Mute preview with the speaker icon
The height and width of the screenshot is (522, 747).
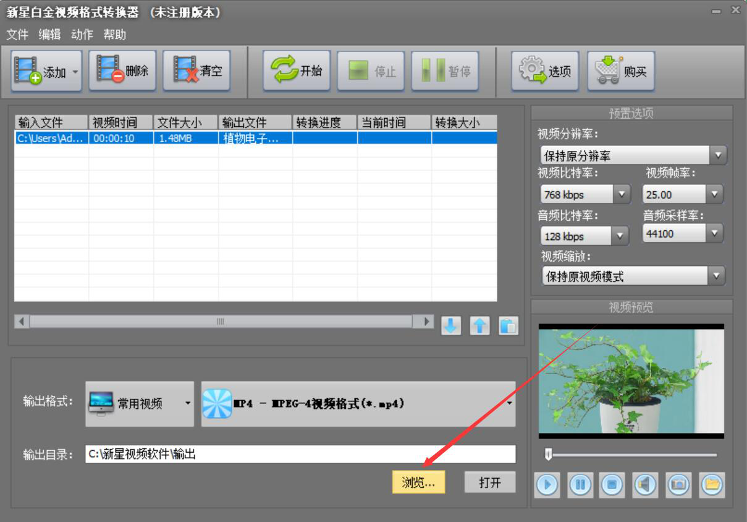tap(646, 485)
